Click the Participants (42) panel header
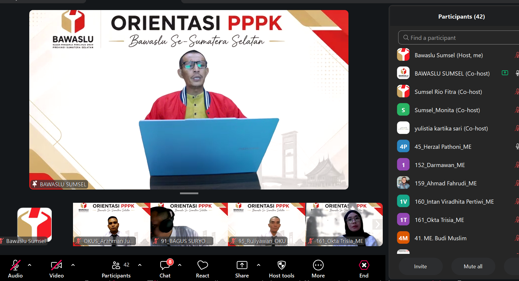Viewport: 519px width, 281px height. pos(461,17)
